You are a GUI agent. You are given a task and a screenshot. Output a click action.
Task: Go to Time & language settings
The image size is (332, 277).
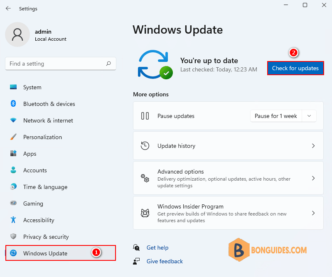click(x=45, y=187)
